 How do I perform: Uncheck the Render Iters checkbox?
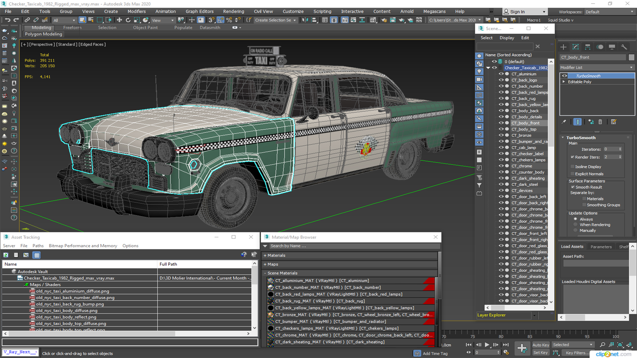(x=573, y=157)
